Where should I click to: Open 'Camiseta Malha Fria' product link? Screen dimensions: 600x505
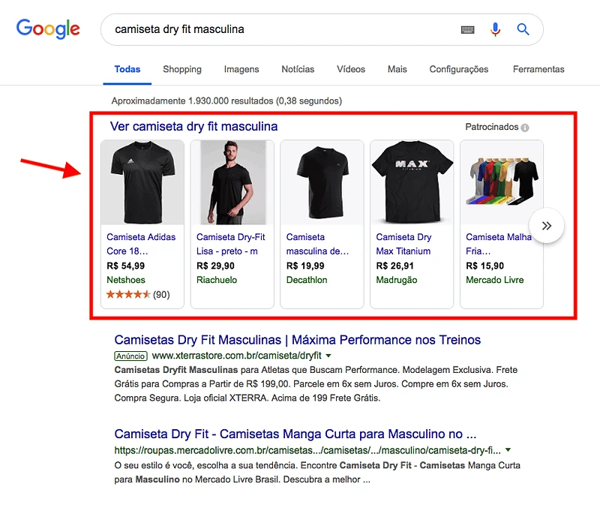click(499, 244)
